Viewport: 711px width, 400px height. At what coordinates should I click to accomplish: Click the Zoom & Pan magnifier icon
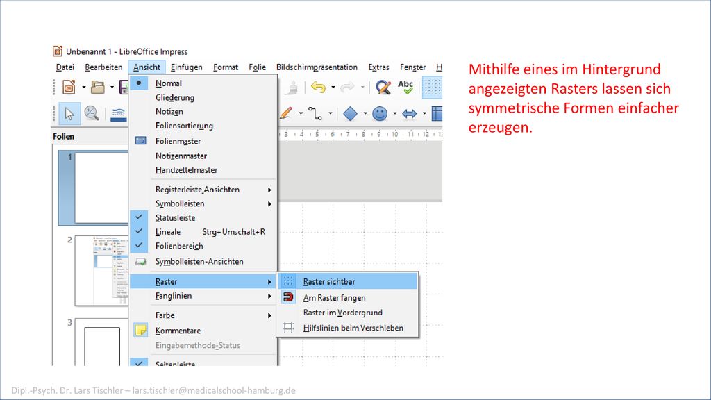pyautogui.click(x=92, y=113)
